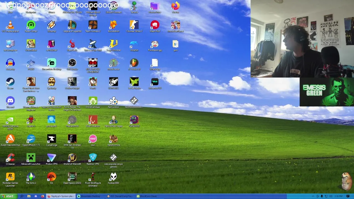Select the Winamp desktop shortcut

51,27
